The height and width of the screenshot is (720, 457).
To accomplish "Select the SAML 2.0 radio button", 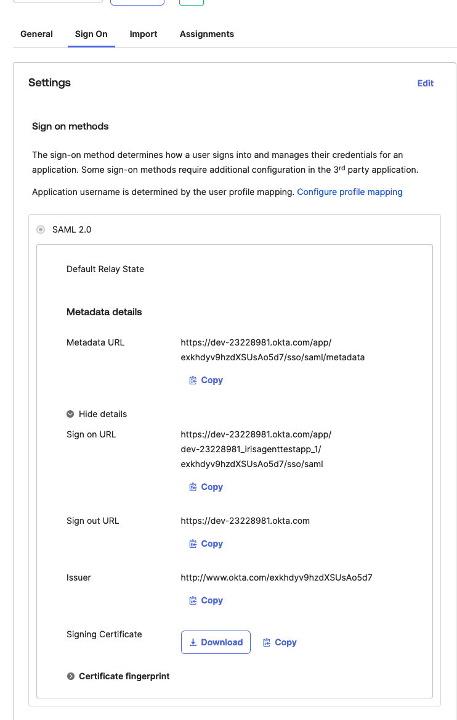I will pyautogui.click(x=40, y=229).
